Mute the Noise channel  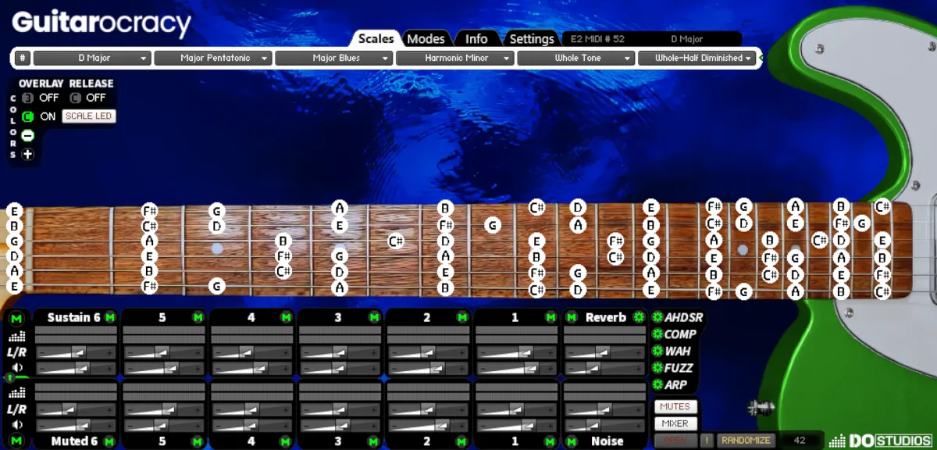click(x=571, y=441)
